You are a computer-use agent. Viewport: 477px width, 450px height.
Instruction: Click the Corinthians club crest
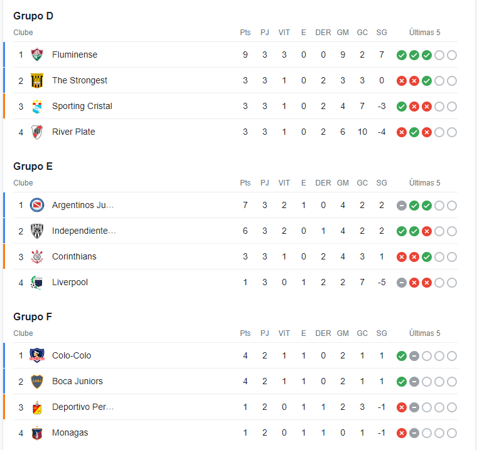[x=37, y=257]
